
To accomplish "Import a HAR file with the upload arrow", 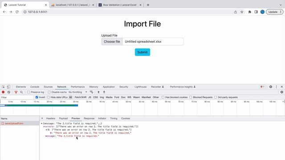I will (x=98, y=92).
